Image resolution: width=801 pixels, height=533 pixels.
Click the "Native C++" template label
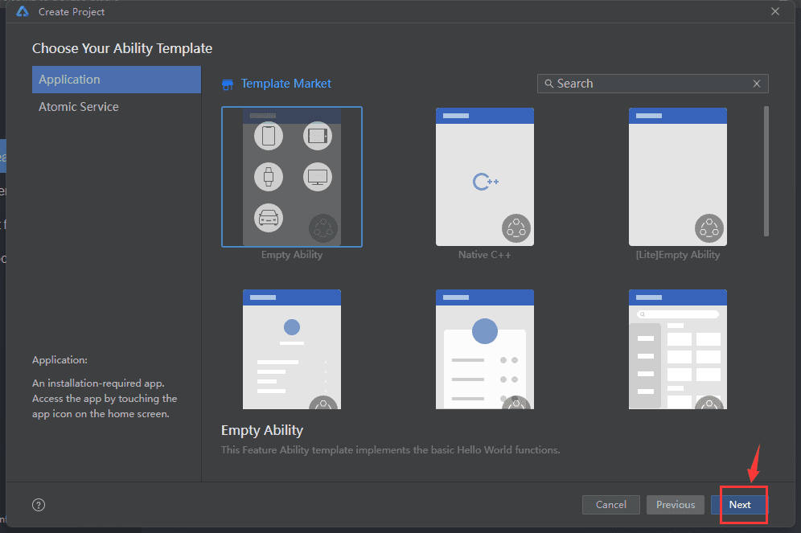click(x=484, y=255)
